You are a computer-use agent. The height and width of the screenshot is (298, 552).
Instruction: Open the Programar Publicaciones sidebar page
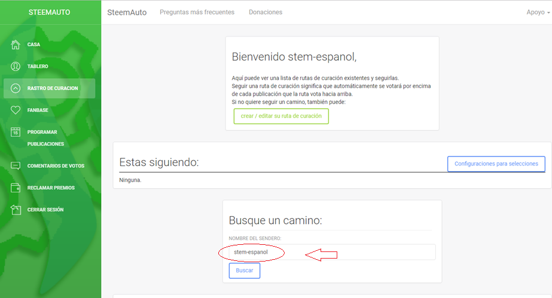tap(49, 138)
